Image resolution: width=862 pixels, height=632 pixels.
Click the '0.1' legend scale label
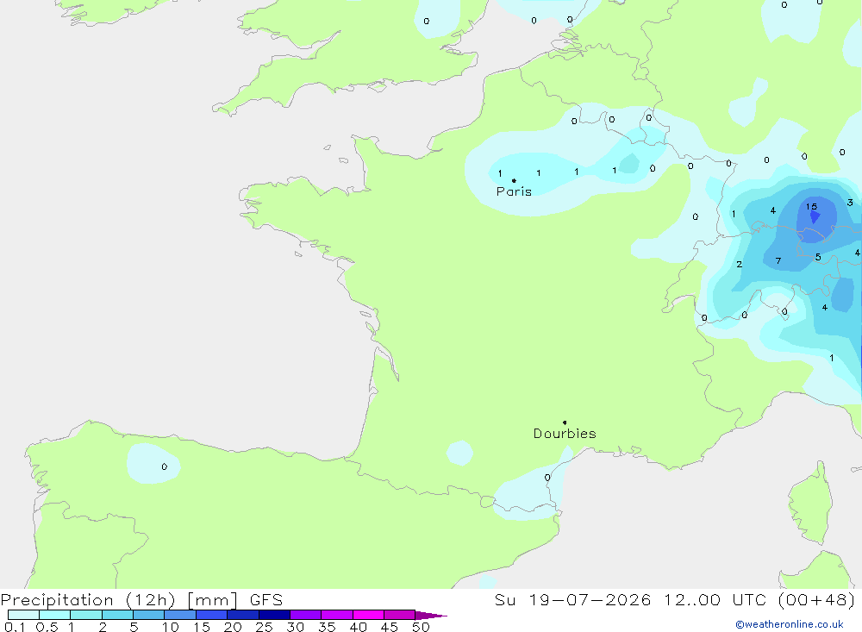(15, 627)
